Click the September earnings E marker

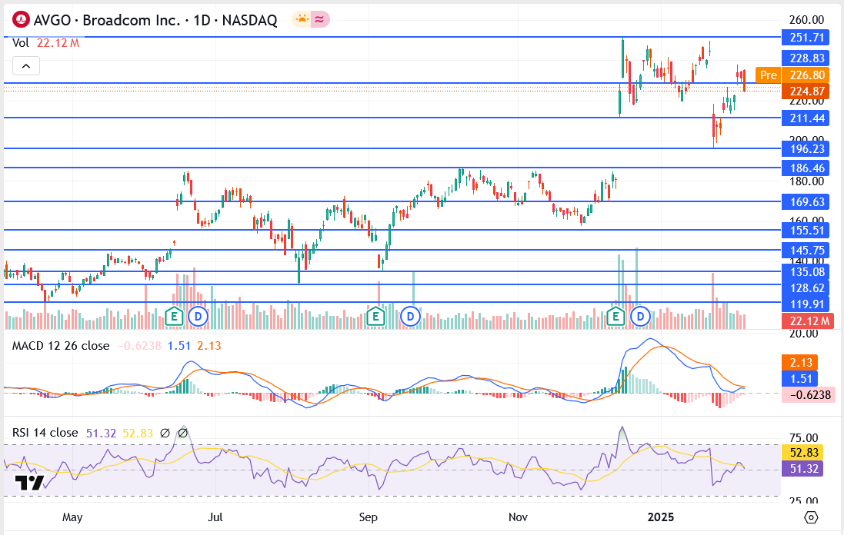[376, 316]
